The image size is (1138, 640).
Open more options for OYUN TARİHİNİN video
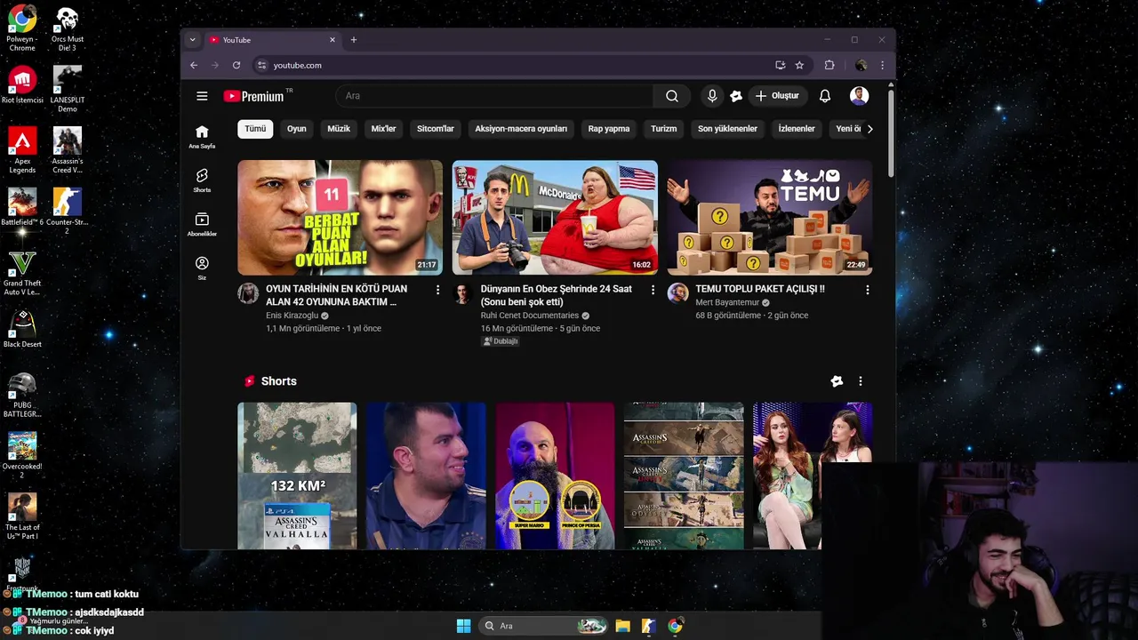pyautogui.click(x=437, y=290)
